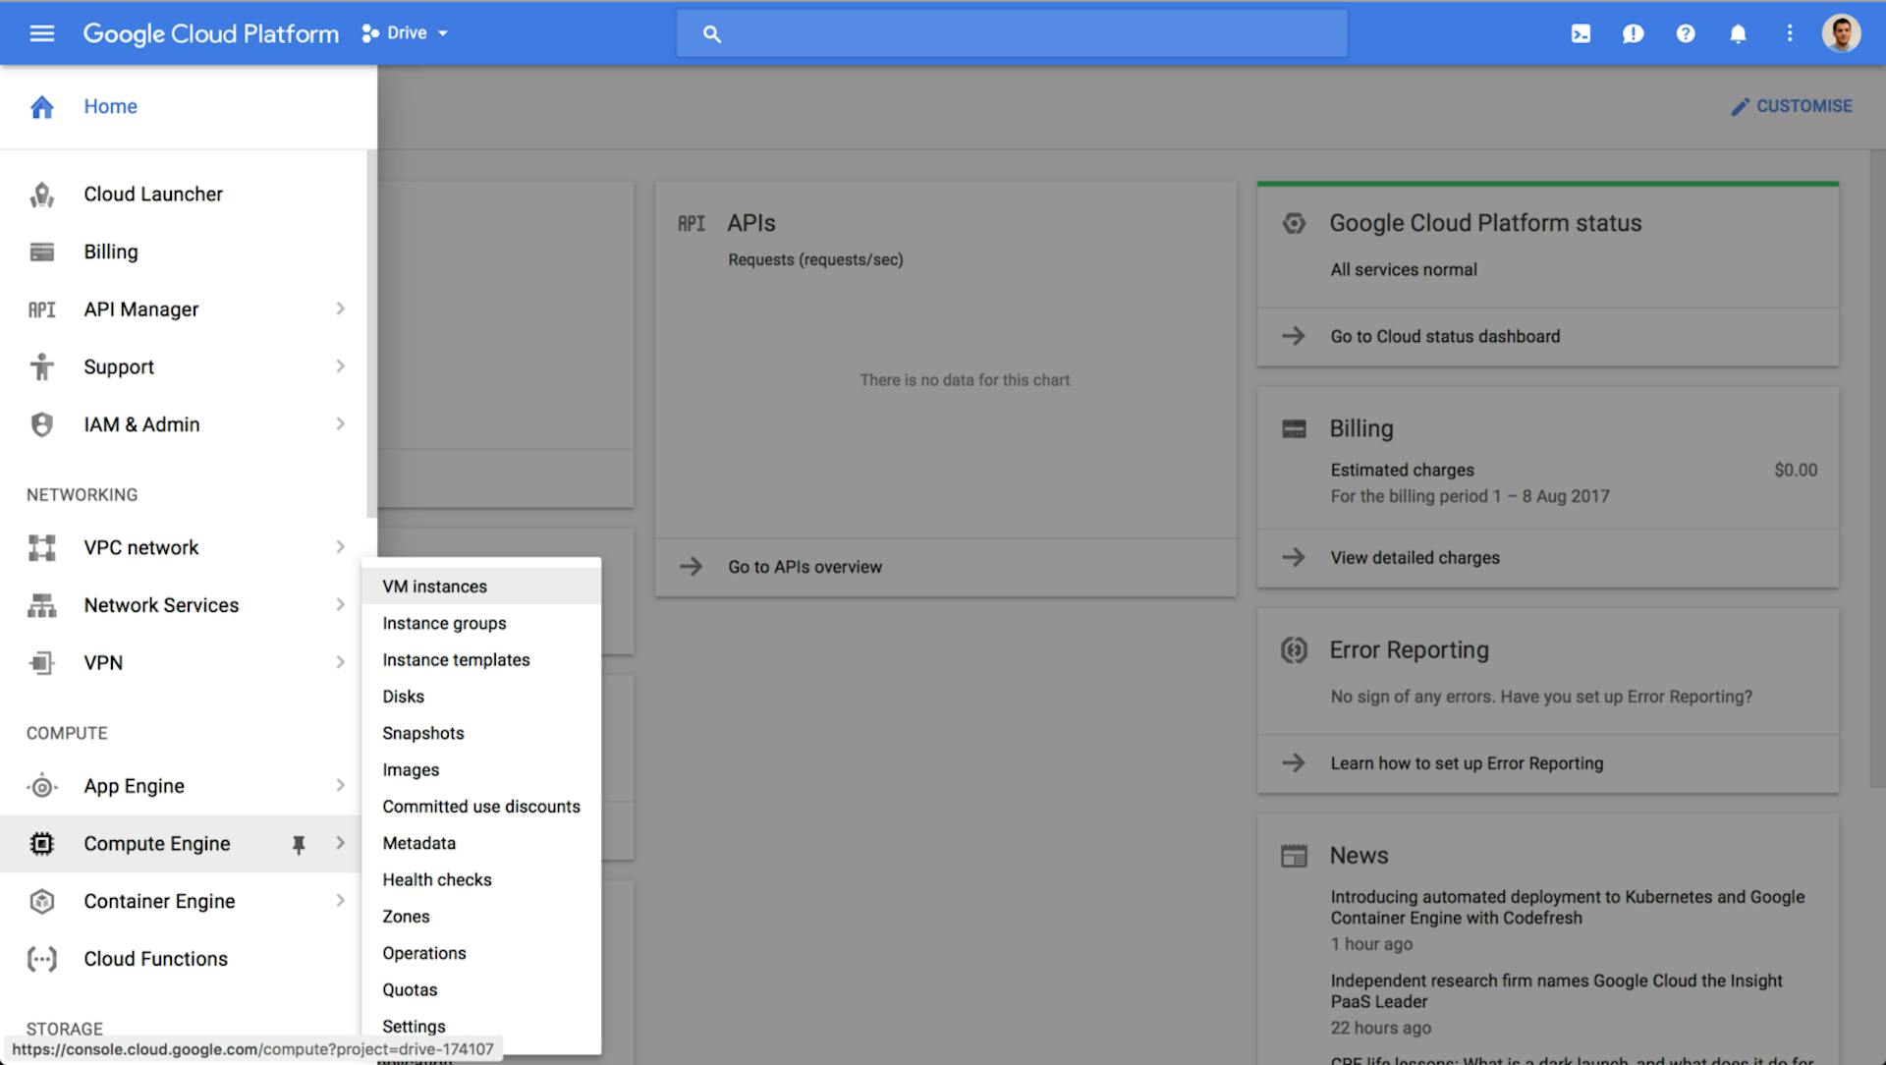Unpin Compute Engine using the pin icon

[x=300, y=843]
